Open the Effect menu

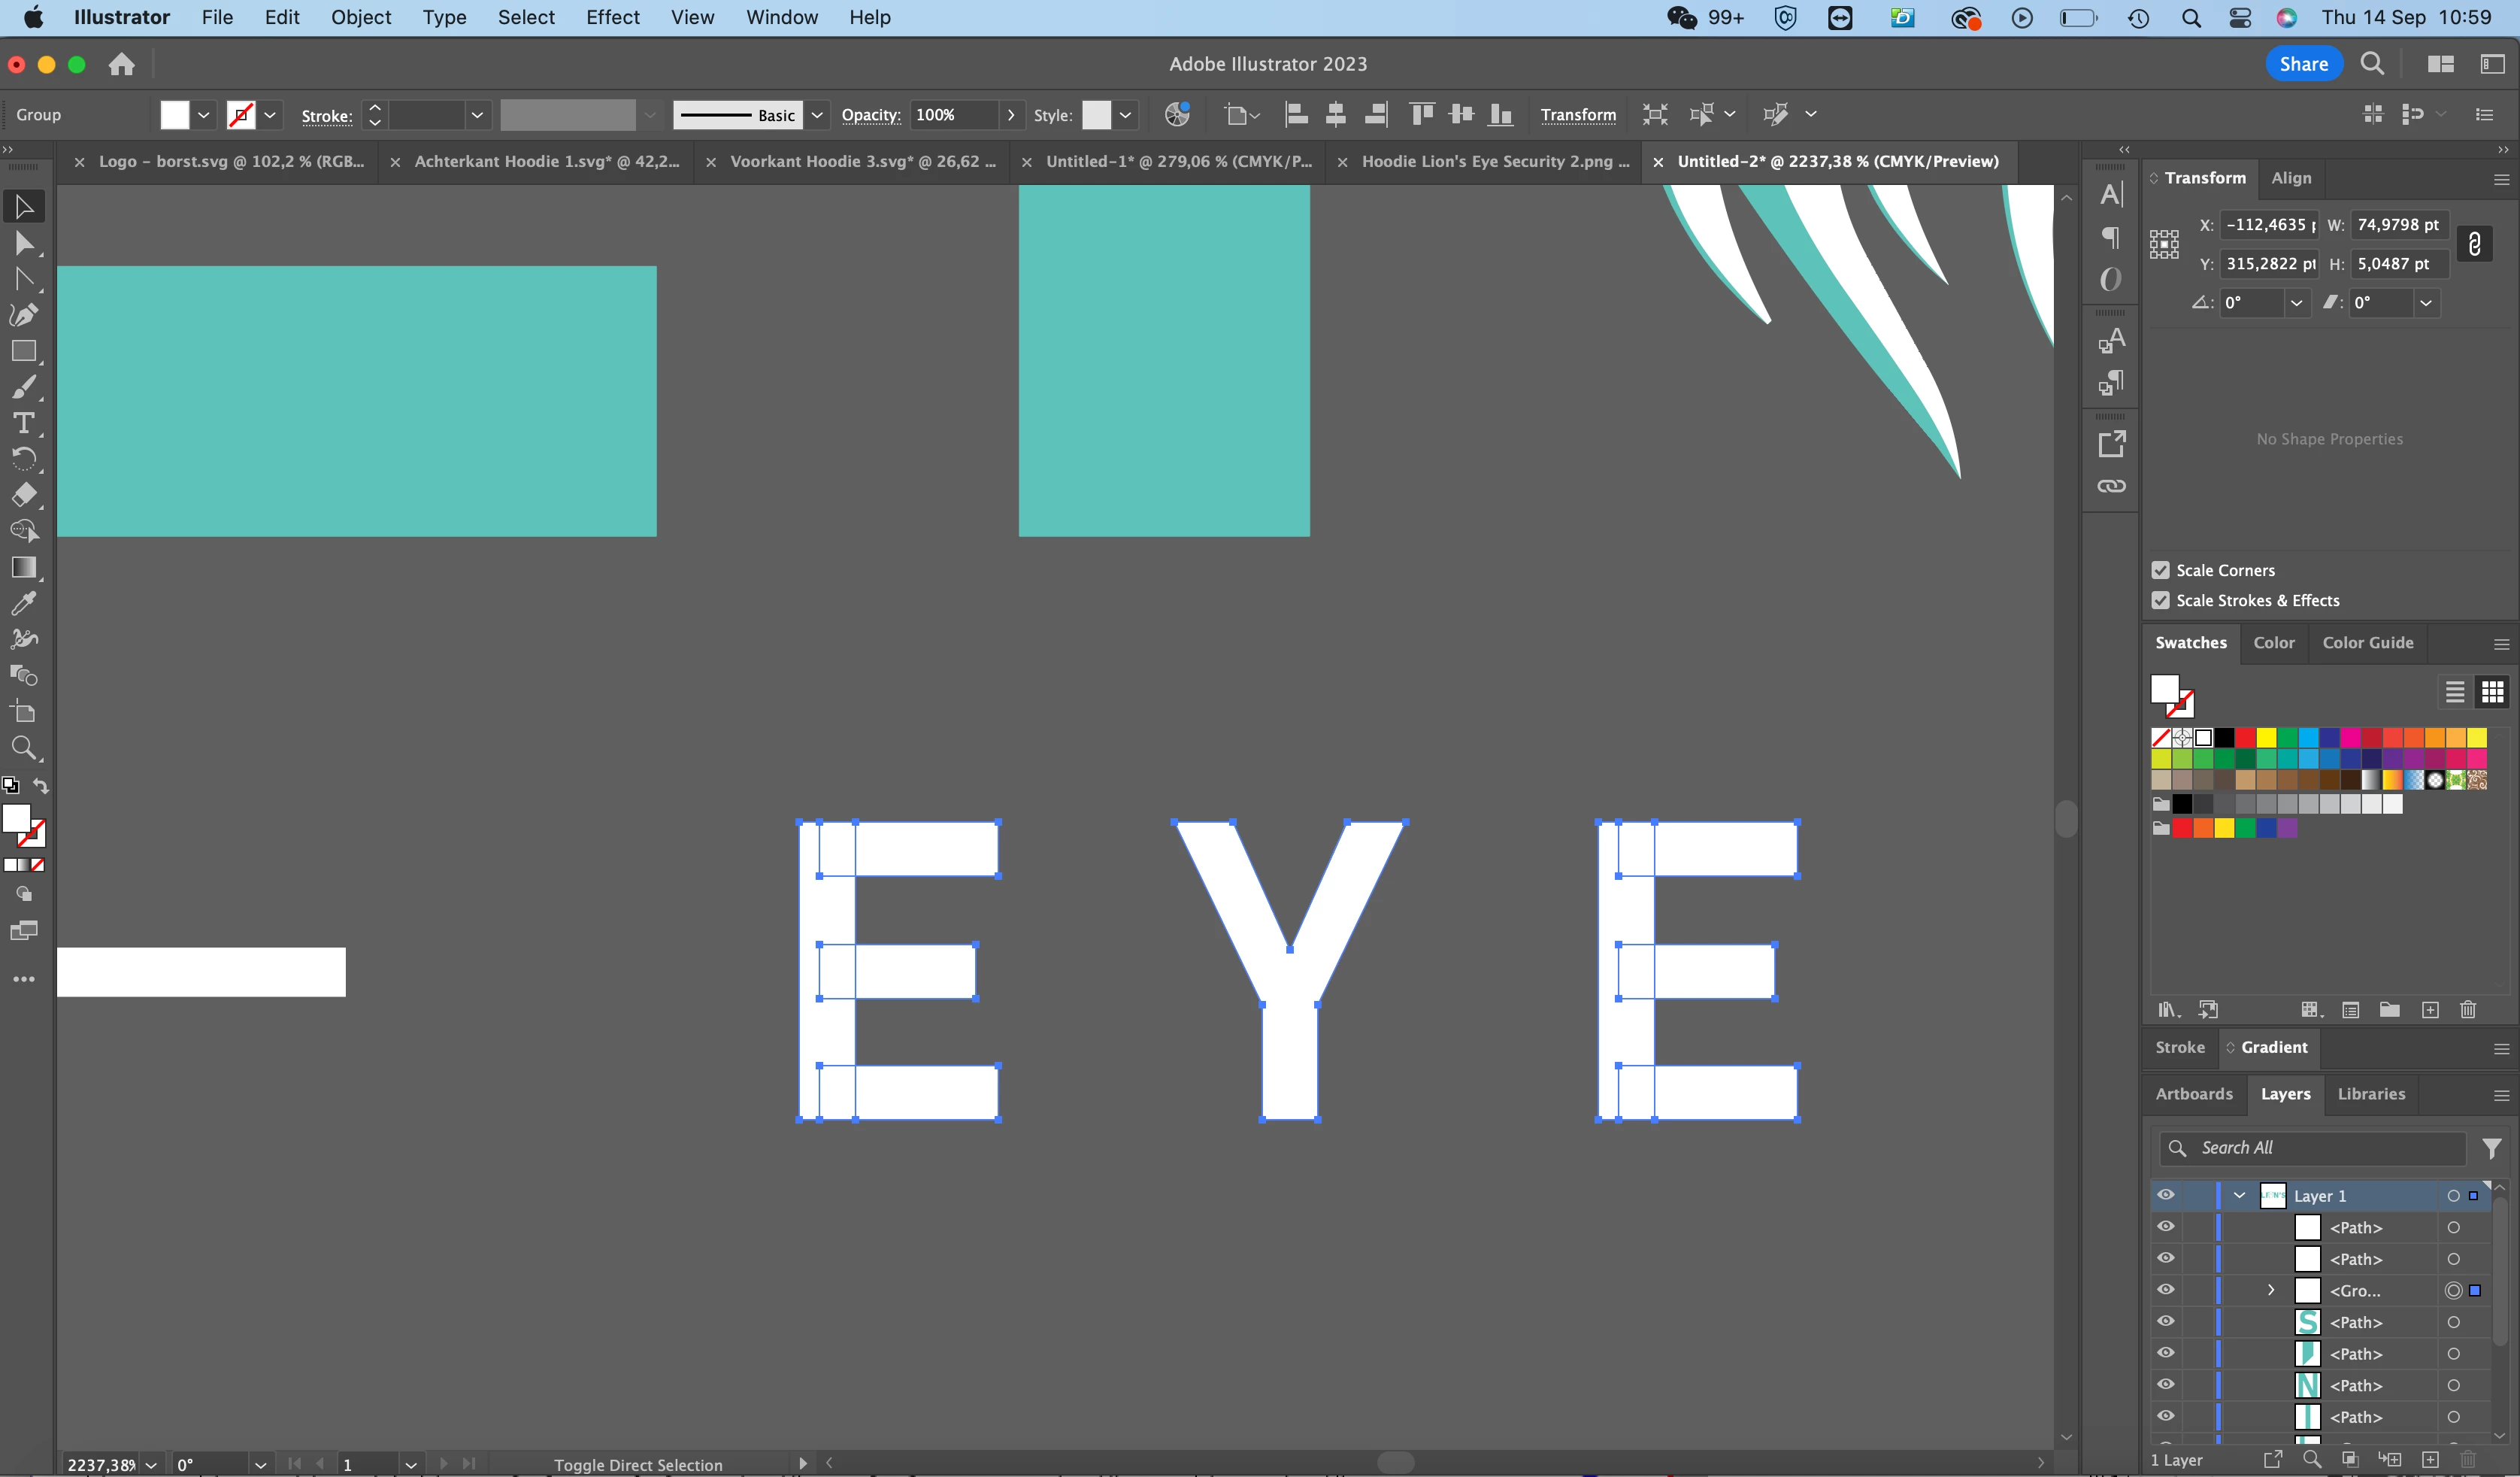tap(612, 17)
